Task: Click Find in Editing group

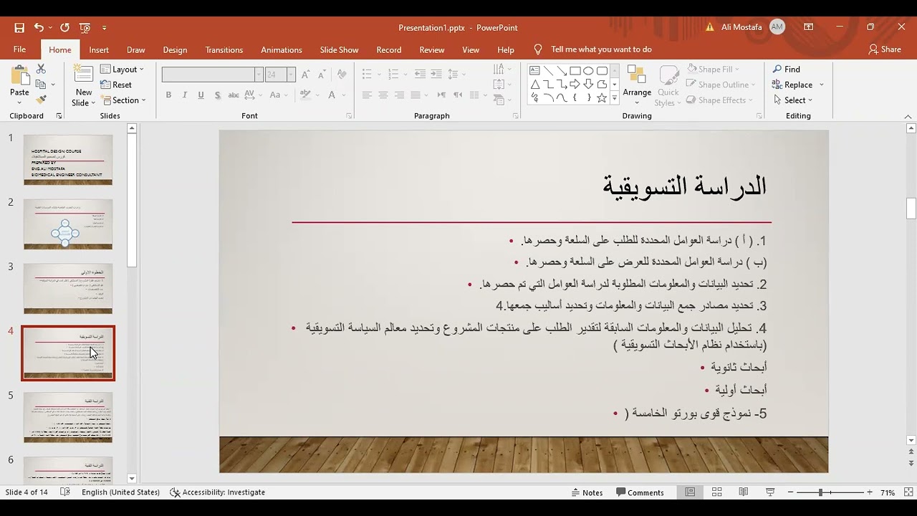Action: 787,70
